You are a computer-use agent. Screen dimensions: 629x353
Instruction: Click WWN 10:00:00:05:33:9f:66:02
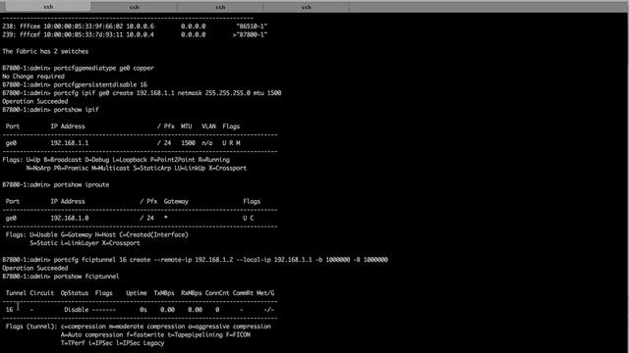tap(83, 26)
